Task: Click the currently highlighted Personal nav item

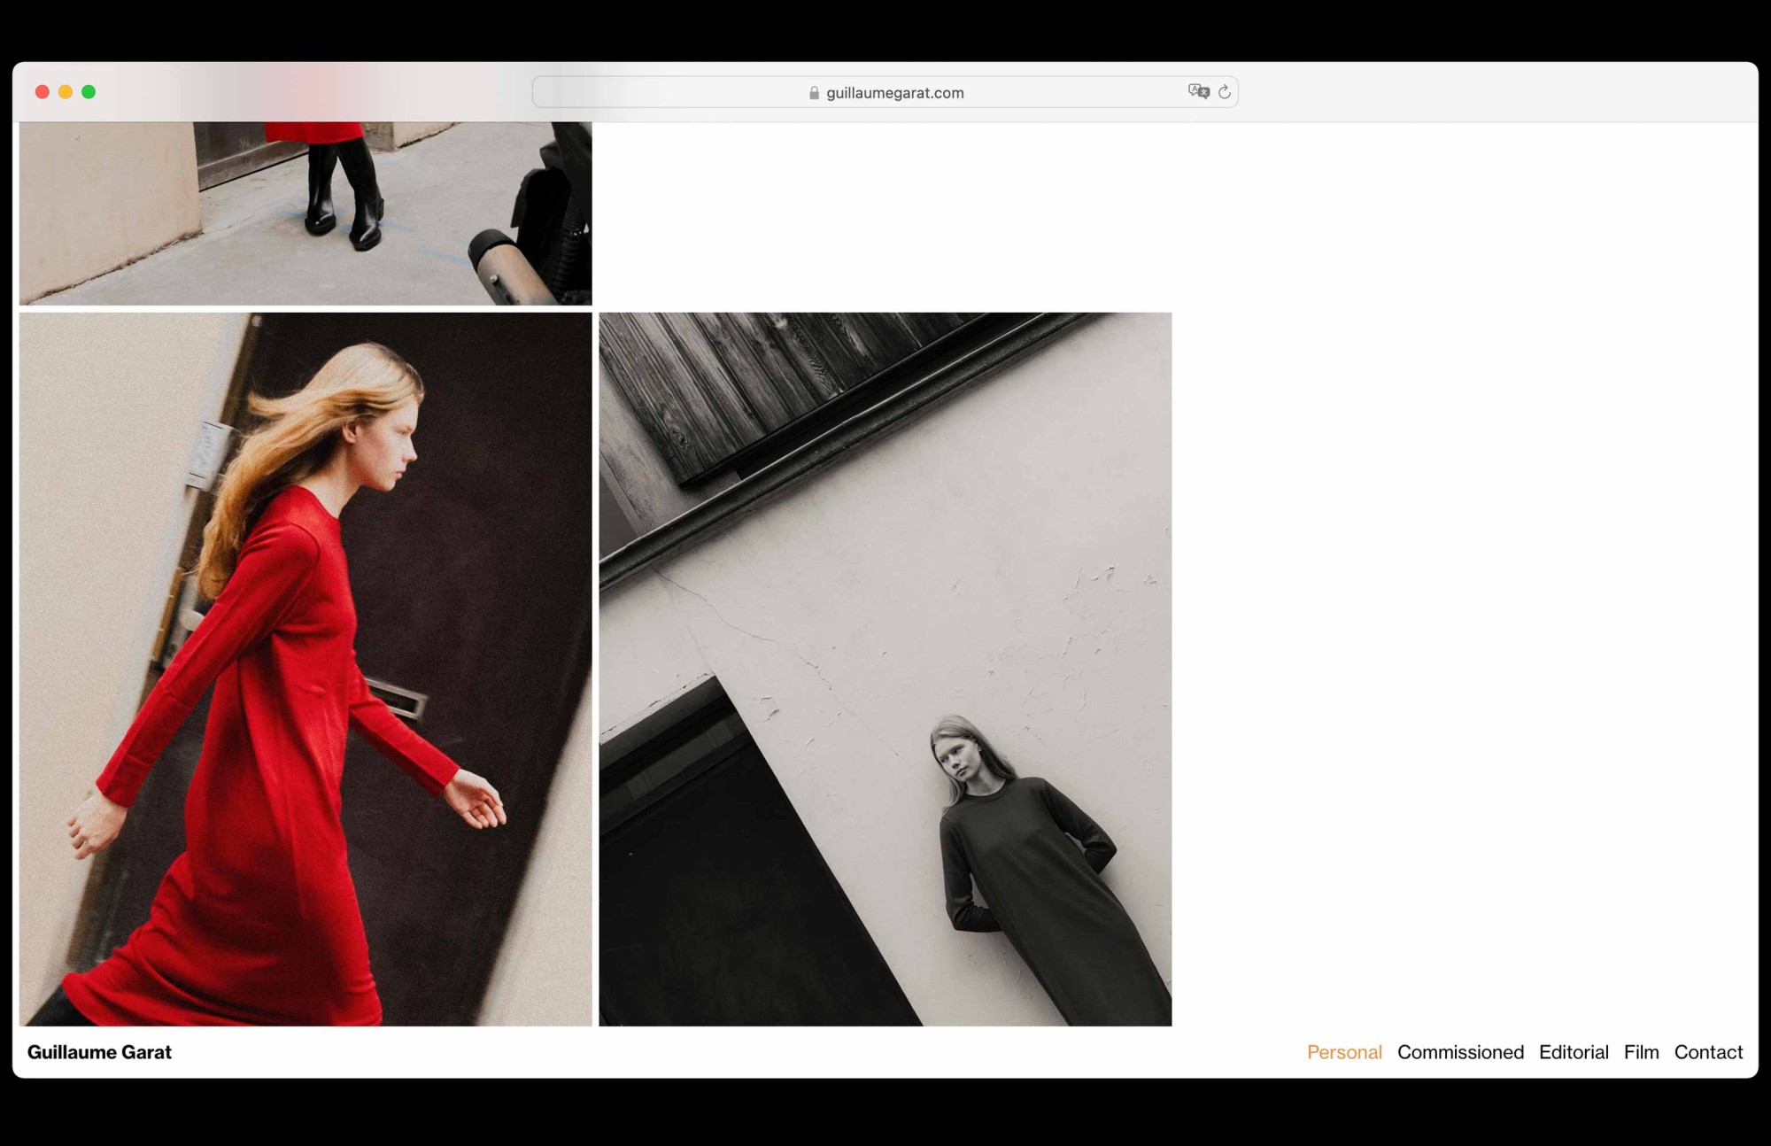Action: pos(1344,1052)
